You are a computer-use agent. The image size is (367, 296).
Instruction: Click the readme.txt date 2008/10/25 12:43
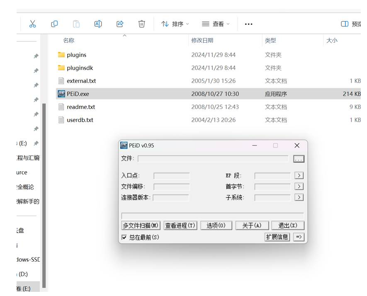(215, 107)
